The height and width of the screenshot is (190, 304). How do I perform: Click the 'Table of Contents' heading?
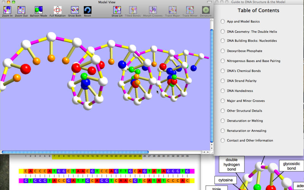[258, 10]
